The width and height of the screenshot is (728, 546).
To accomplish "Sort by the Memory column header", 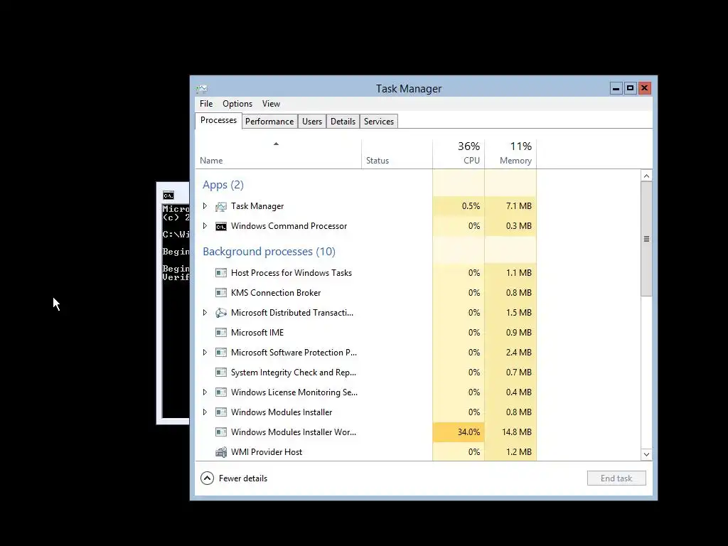I will point(510,154).
